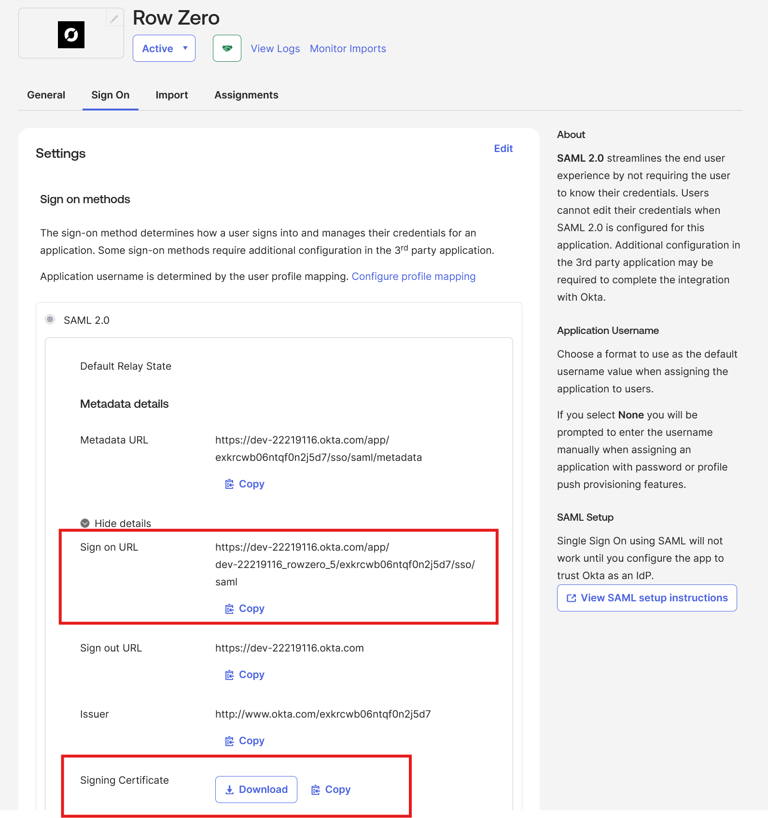
Task: Copy the Sign out URL
Action: pyautogui.click(x=245, y=675)
